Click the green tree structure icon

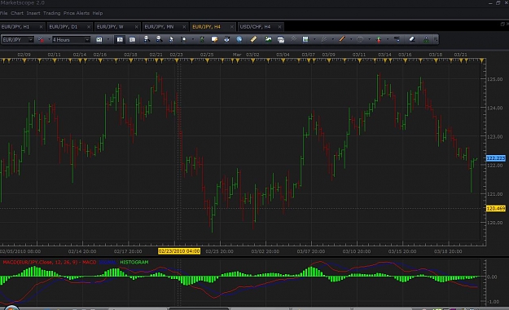click(x=426, y=39)
